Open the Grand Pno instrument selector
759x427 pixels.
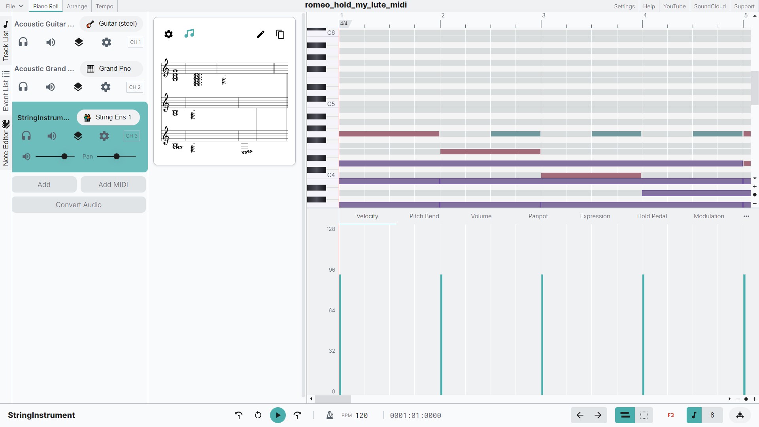point(111,68)
